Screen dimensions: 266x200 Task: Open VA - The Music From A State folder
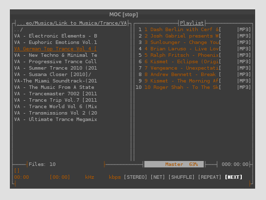[x=54, y=87]
